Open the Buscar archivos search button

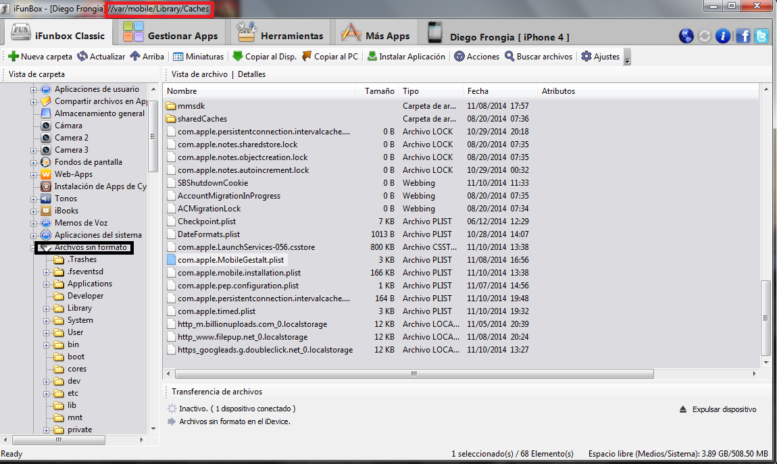[538, 57]
